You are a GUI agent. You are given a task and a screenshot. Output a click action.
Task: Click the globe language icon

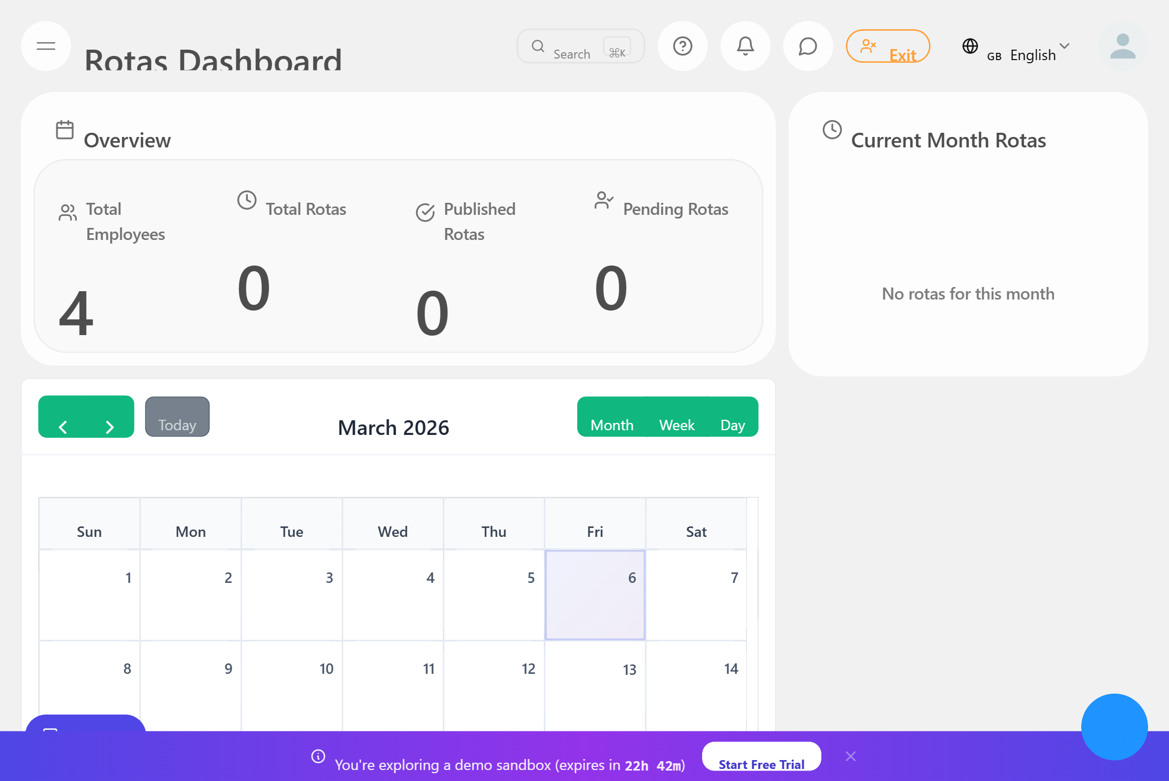pyautogui.click(x=970, y=47)
